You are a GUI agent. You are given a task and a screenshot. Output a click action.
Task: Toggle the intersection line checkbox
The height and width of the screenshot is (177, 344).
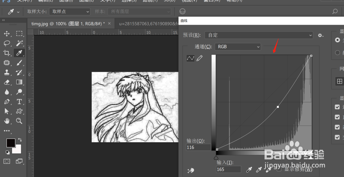click(337, 137)
